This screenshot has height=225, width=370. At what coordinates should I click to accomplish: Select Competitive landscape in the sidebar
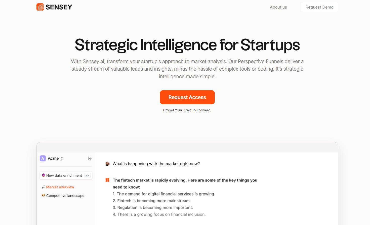click(65, 196)
